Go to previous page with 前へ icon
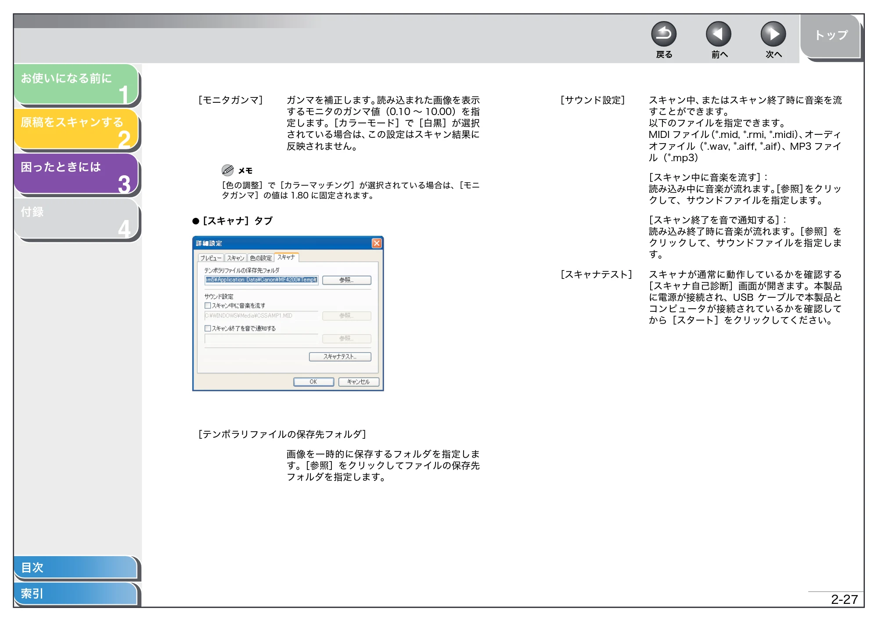 click(718, 34)
